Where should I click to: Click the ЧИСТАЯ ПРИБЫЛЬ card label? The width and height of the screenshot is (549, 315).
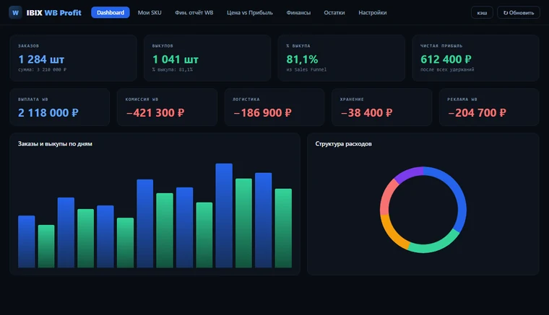(441, 46)
